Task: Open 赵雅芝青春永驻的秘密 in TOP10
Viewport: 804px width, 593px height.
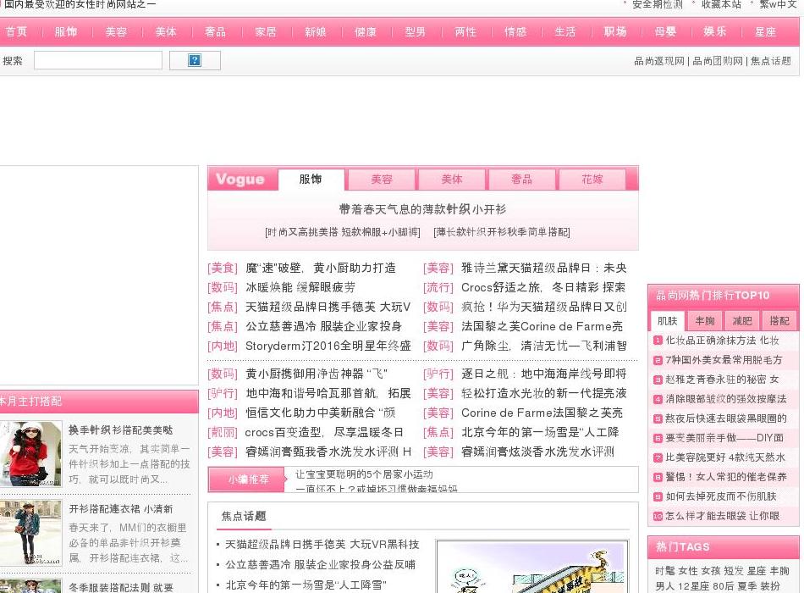Action: point(723,380)
